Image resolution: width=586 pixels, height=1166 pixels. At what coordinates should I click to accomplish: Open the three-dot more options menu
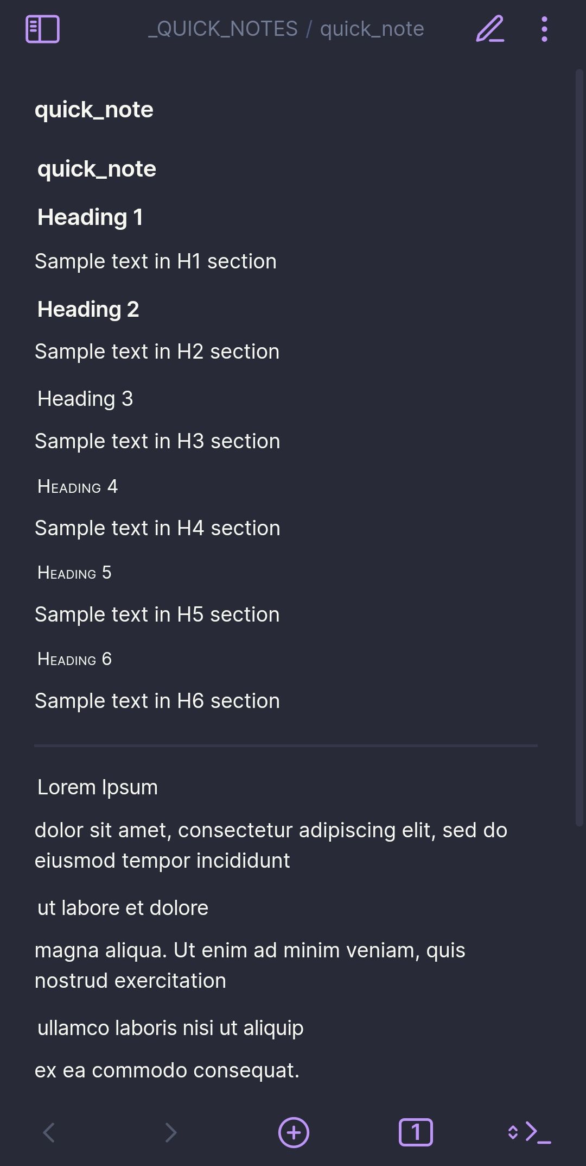pos(544,29)
